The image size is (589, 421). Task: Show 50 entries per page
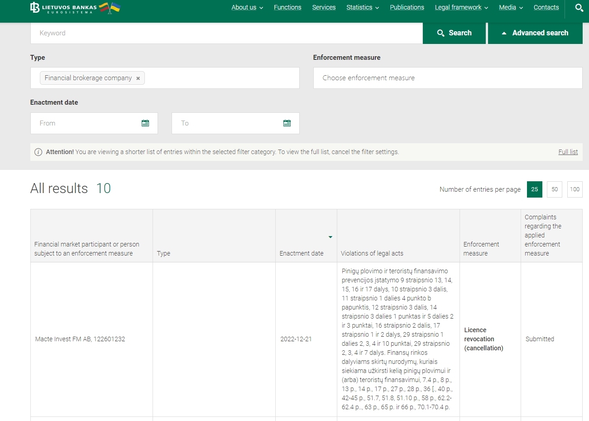click(x=554, y=189)
